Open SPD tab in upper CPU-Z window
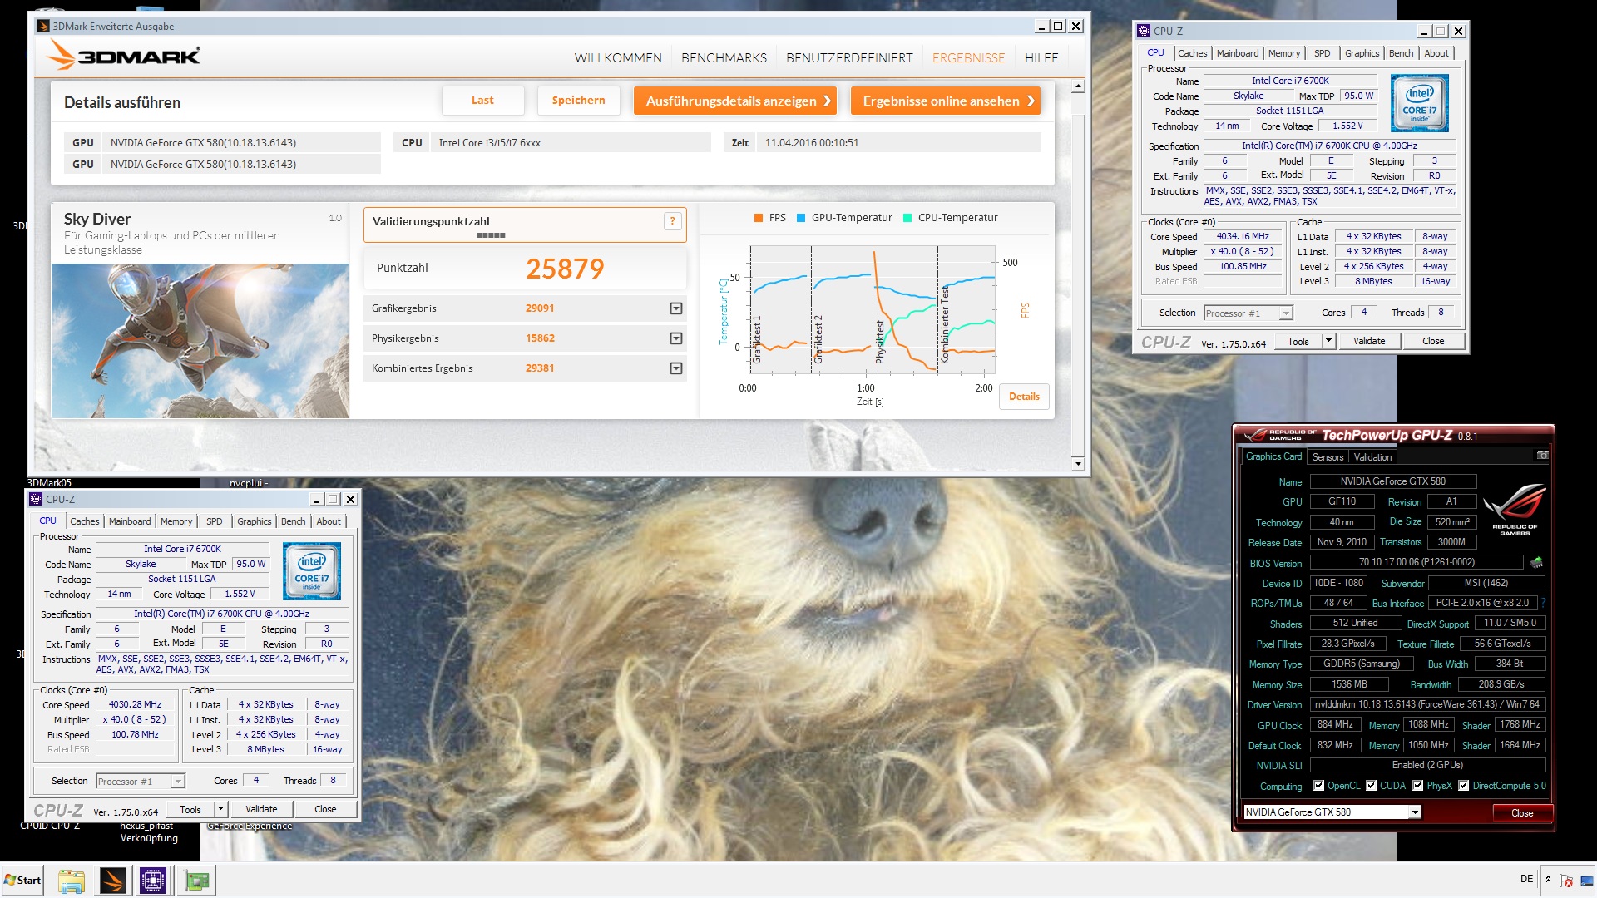 1322,53
